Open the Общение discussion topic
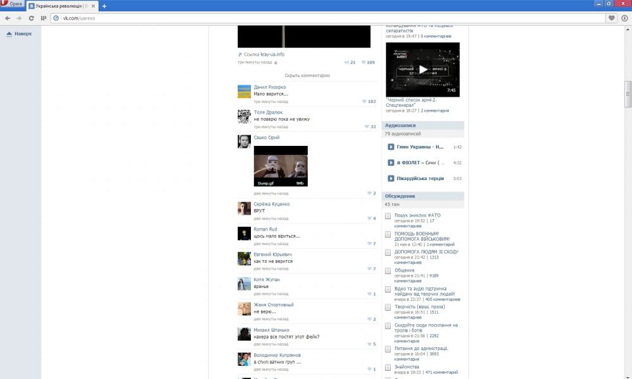632x379 pixels. 404,270
